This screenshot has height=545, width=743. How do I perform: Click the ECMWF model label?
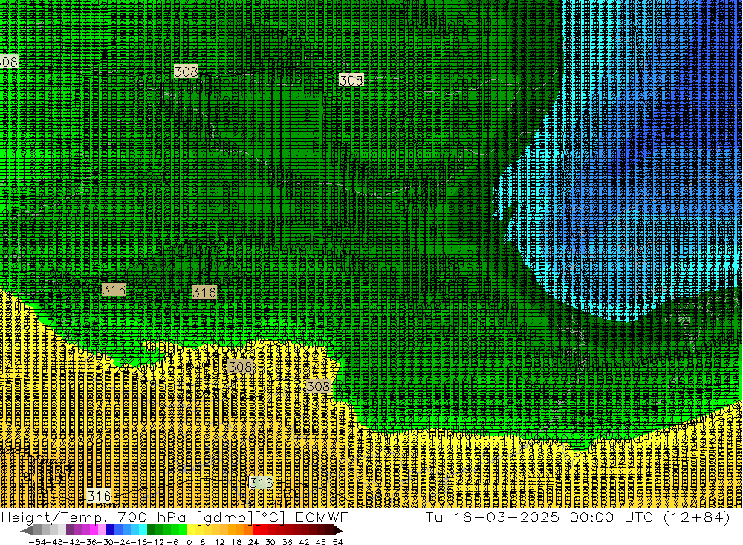[x=322, y=517]
